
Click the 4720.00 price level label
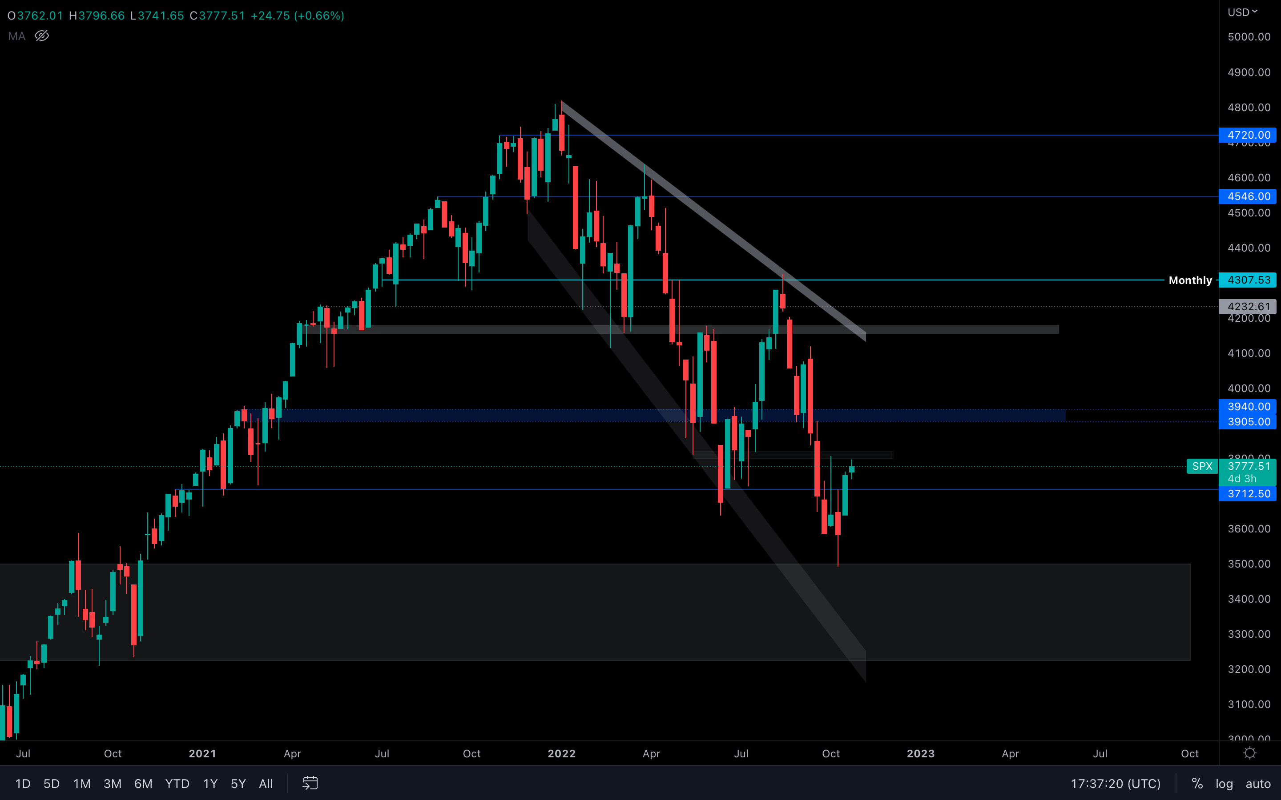(1248, 135)
